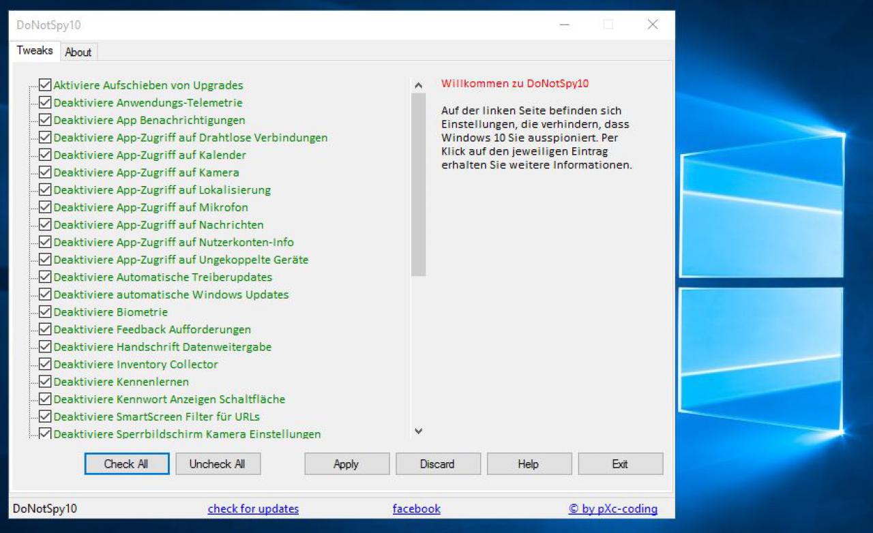Apply the selected tweaks

(346, 464)
